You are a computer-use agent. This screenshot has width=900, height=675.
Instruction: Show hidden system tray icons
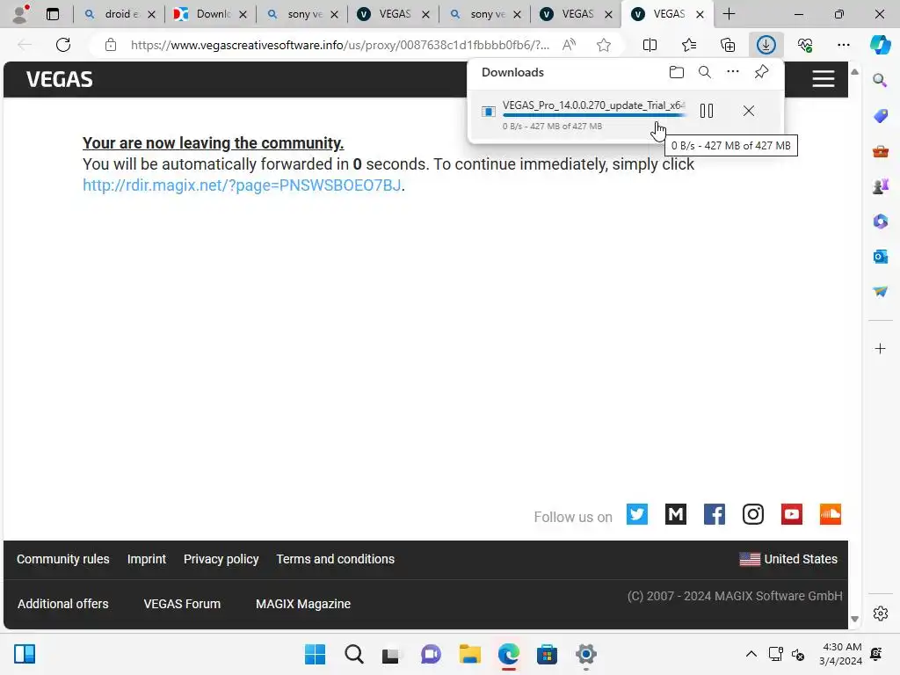(x=751, y=654)
